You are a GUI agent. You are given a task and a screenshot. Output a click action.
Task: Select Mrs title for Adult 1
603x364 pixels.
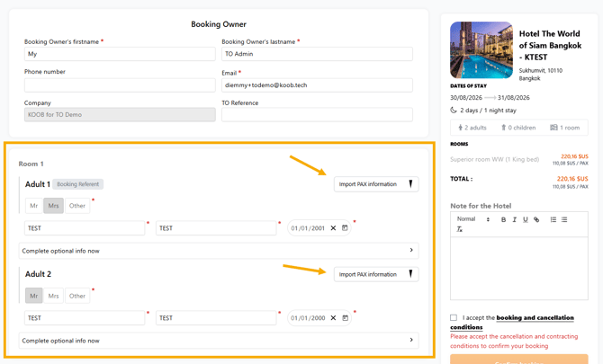53,206
